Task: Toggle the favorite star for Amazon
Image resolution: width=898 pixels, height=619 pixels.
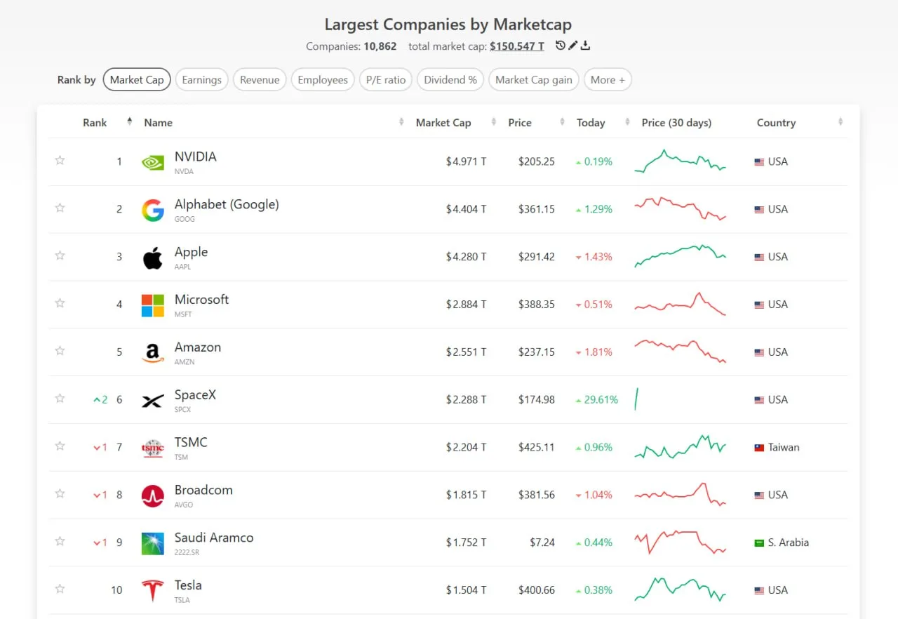Action: 60,350
